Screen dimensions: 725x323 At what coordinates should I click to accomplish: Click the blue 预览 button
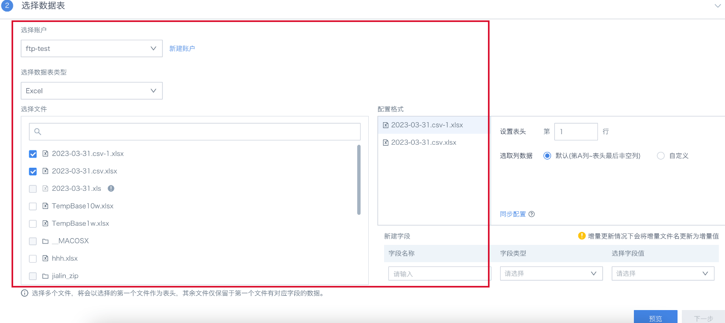click(x=655, y=318)
